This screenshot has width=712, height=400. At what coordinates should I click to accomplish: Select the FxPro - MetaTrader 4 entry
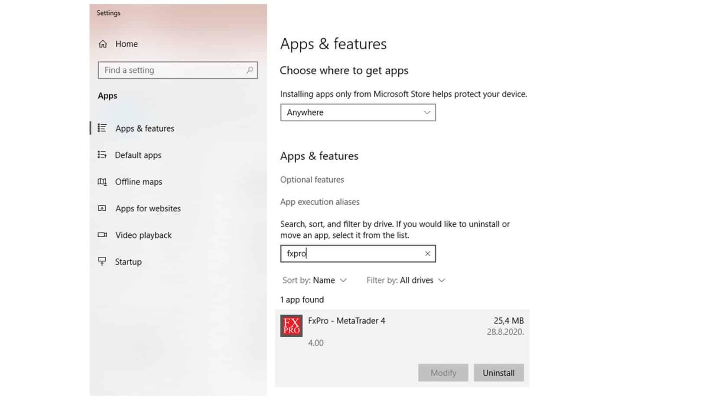[x=402, y=348]
